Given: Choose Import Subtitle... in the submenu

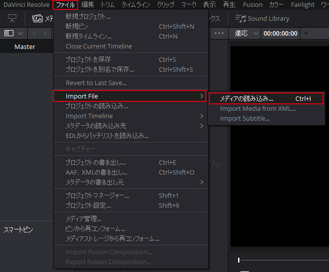Looking at the screenshot, I should point(266,119).
